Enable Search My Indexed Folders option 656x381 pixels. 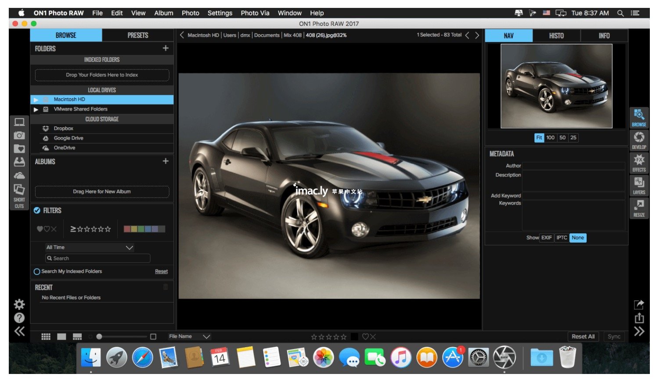coord(37,272)
